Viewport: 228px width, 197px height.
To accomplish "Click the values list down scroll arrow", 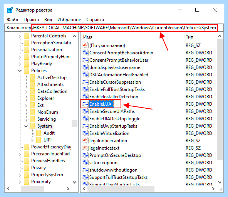I will point(220,182).
